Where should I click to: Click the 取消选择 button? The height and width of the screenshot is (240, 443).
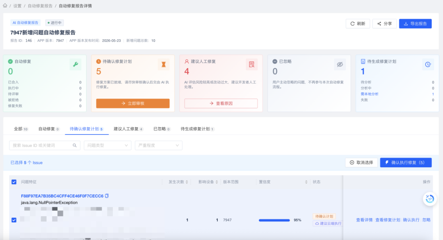pyautogui.click(x=361, y=163)
